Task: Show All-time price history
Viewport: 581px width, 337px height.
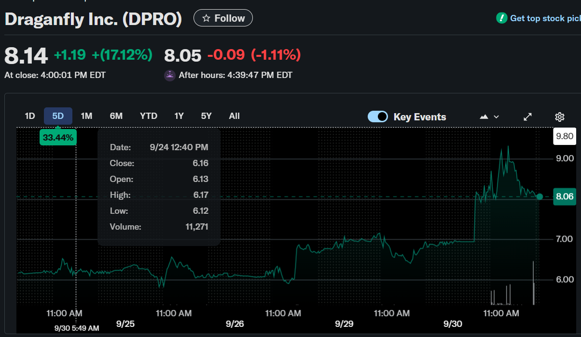Action: click(x=234, y=116)
